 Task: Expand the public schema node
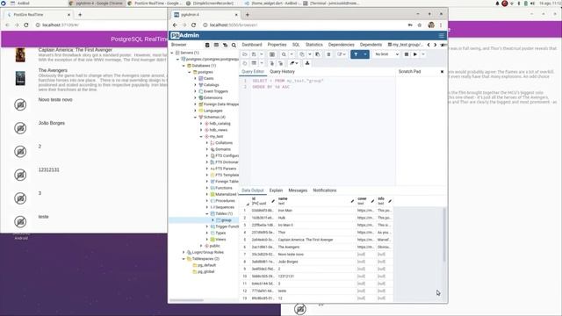[x=201, y=246]
